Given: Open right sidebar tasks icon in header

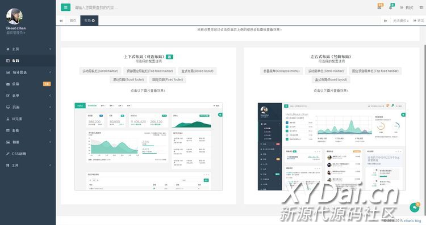Looking at the screenshot, I should click(421, 7).
